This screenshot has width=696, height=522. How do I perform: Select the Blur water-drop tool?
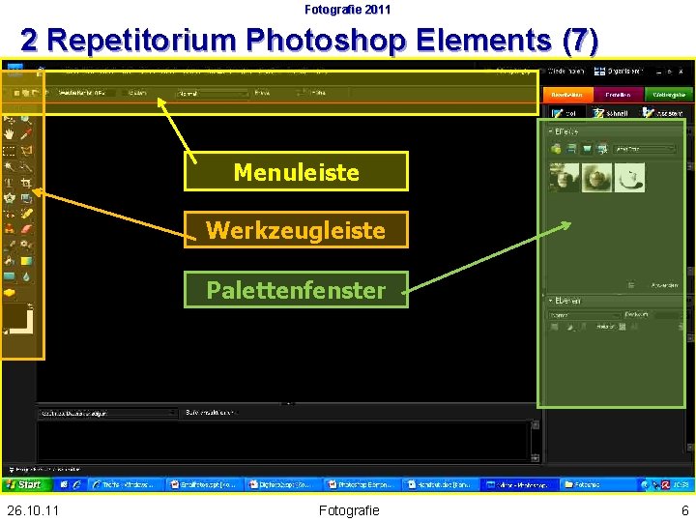pyautogui.click(x=26, y=277)
